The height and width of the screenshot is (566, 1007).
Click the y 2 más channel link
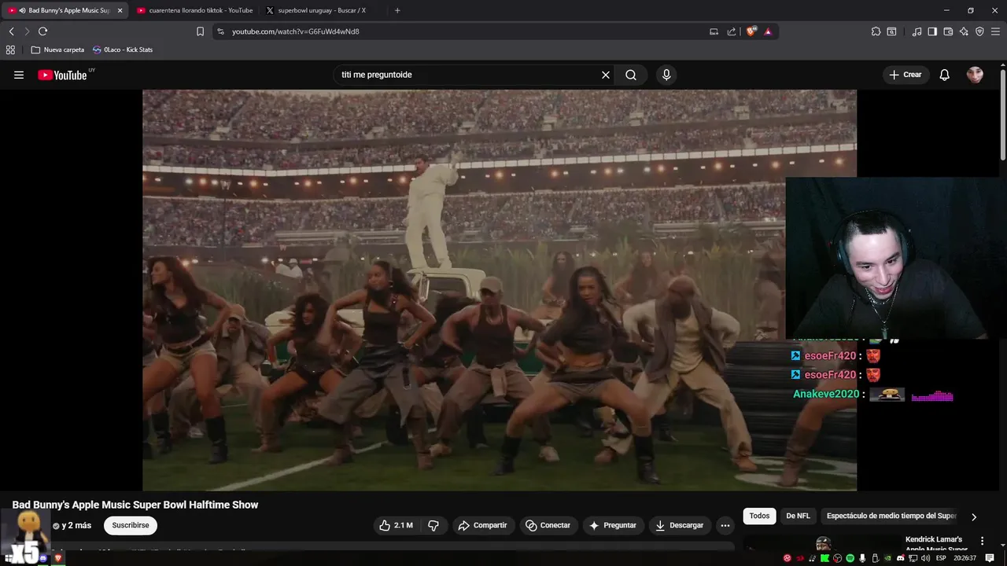click(x=76, y=525)
